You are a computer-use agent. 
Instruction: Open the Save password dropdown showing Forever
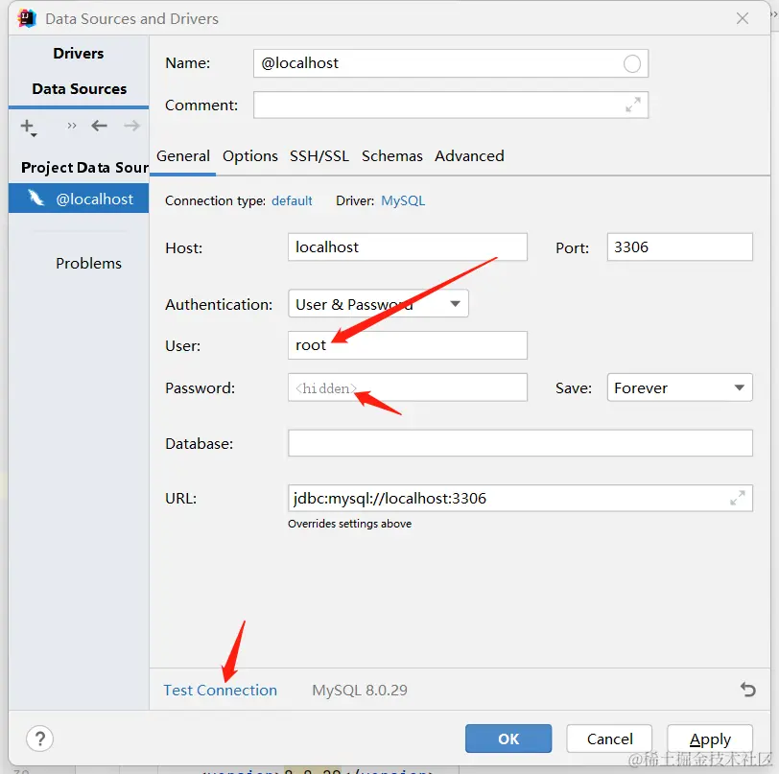click(679, 387)
